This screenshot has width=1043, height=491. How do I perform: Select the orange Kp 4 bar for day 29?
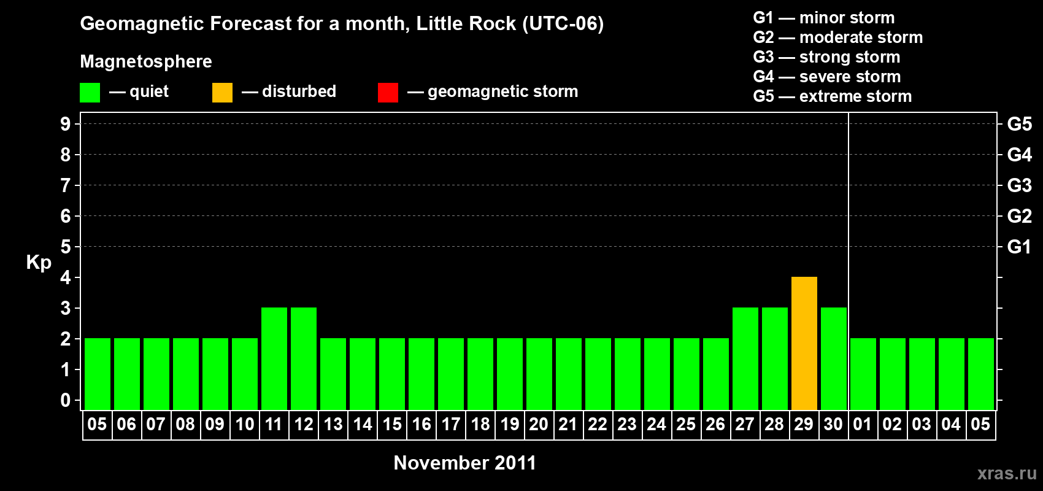[x=804, y=344]
